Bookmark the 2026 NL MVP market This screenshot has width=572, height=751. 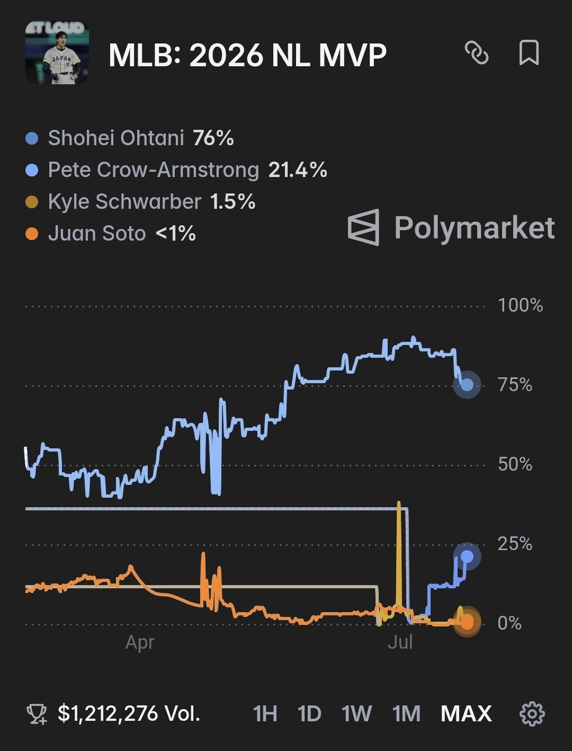click(x=529, y=52)
